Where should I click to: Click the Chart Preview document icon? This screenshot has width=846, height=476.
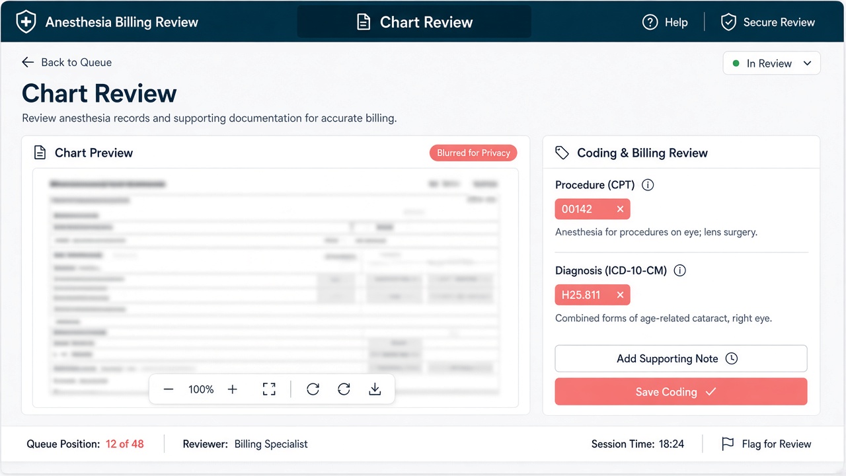pos(40,153)
